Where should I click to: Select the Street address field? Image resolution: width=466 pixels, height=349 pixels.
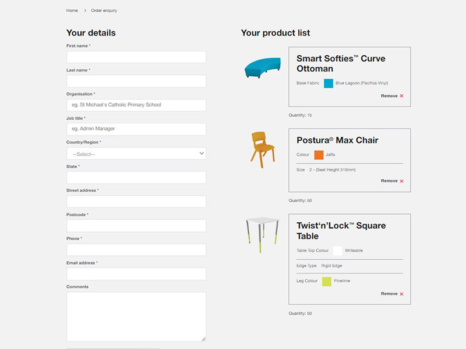pyautogui.click(x=136, y=201)
